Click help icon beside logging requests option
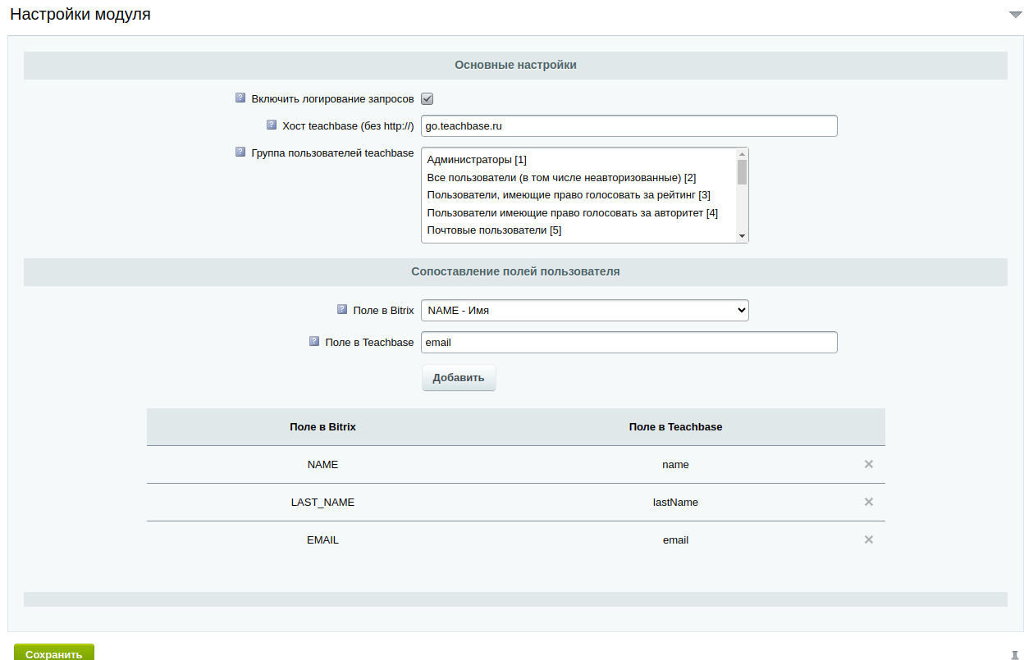Viewport: 1024px width, 660px height. click(240, 98)
